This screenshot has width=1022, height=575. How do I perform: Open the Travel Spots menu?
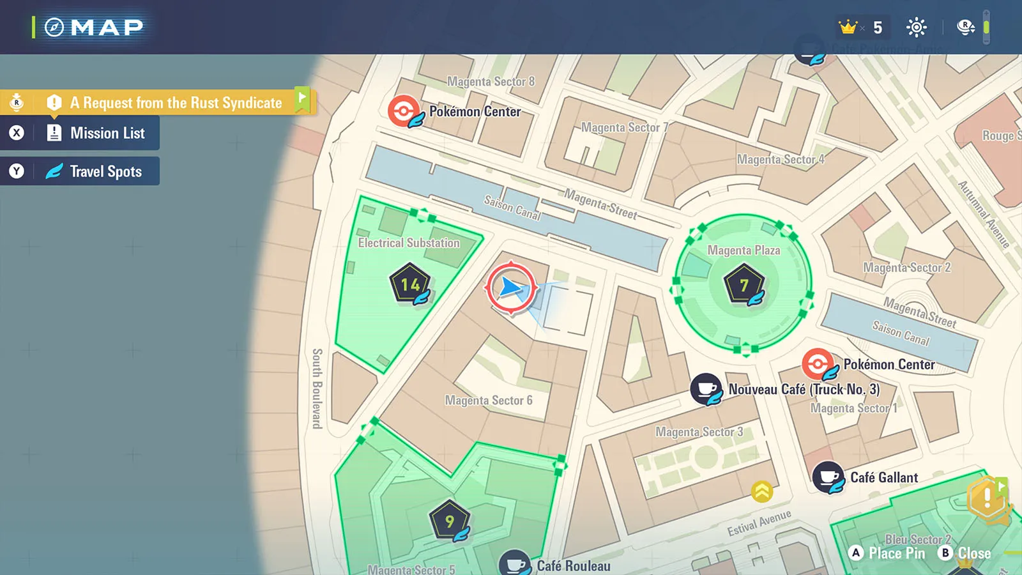(96, 171)
